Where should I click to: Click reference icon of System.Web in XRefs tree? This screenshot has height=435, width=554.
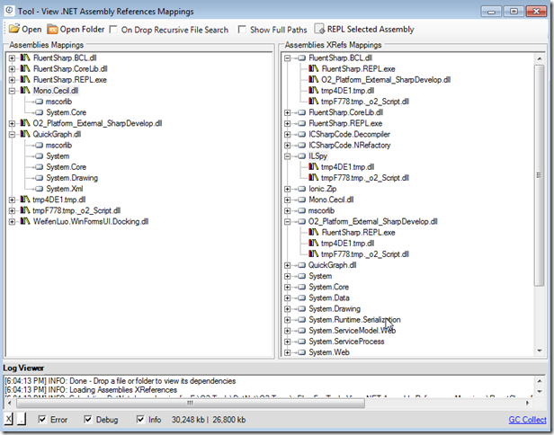301,352
